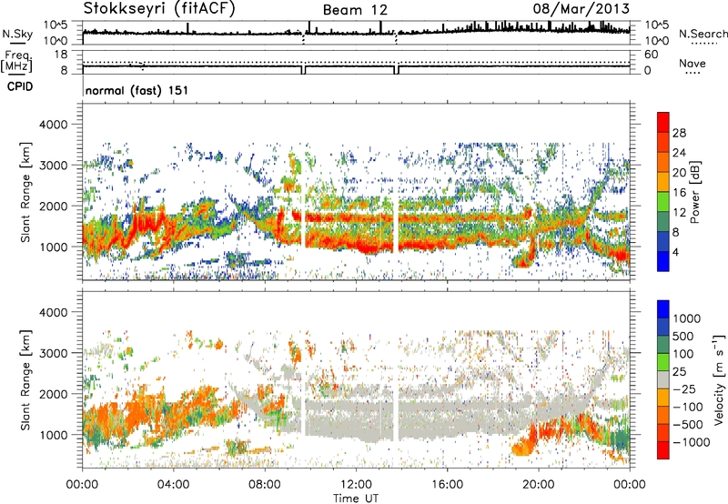This screenshot has height=504, width=728.
Task: Click the '1000' Velocity colorbar value
Action: click(x=686, y=318)
